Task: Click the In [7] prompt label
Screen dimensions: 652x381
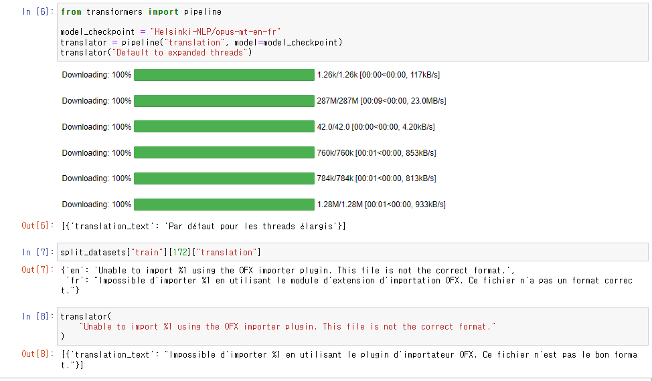Action: click(38, 253)
